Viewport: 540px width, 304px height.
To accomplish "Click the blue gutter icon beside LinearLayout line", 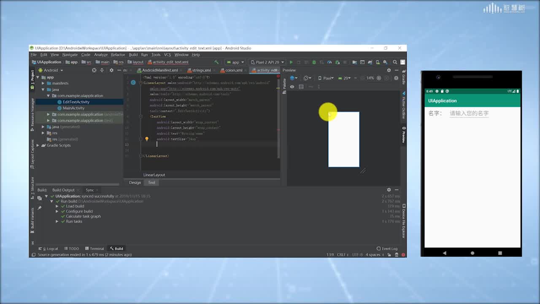I will point(133,82).
